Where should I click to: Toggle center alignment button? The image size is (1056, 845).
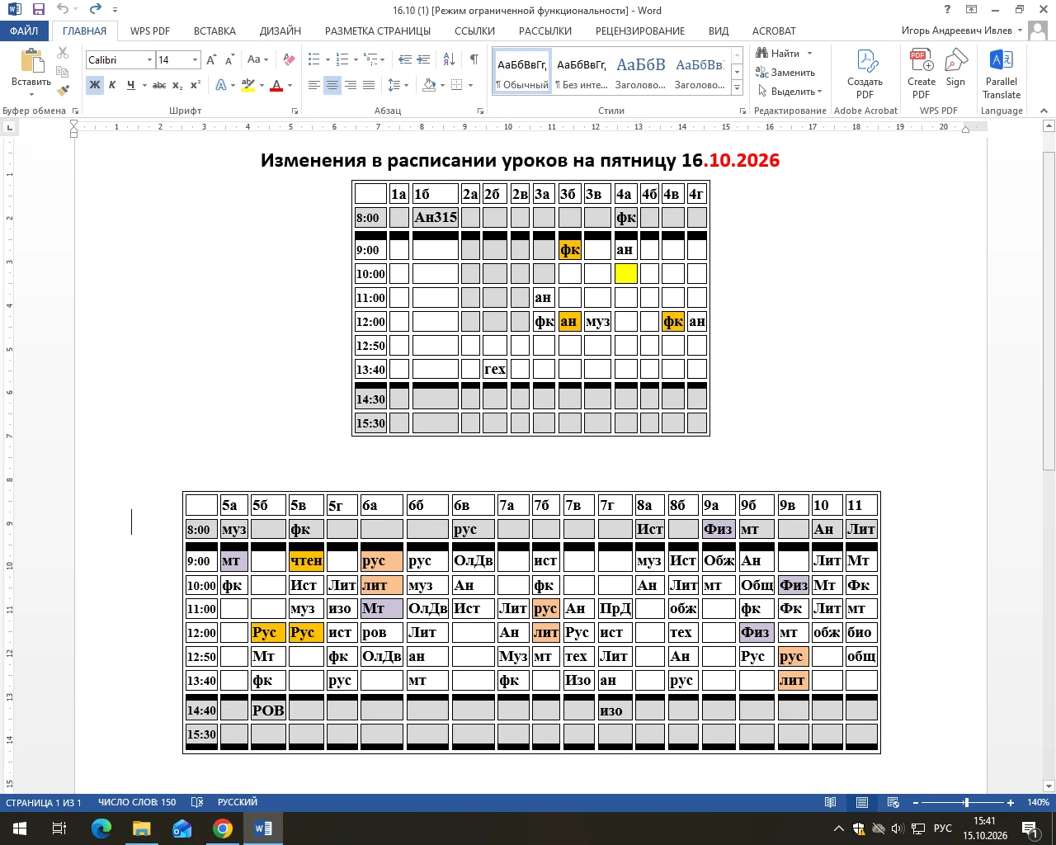tap(332, 85)
